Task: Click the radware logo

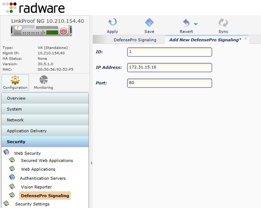Action: click(34, 8)
